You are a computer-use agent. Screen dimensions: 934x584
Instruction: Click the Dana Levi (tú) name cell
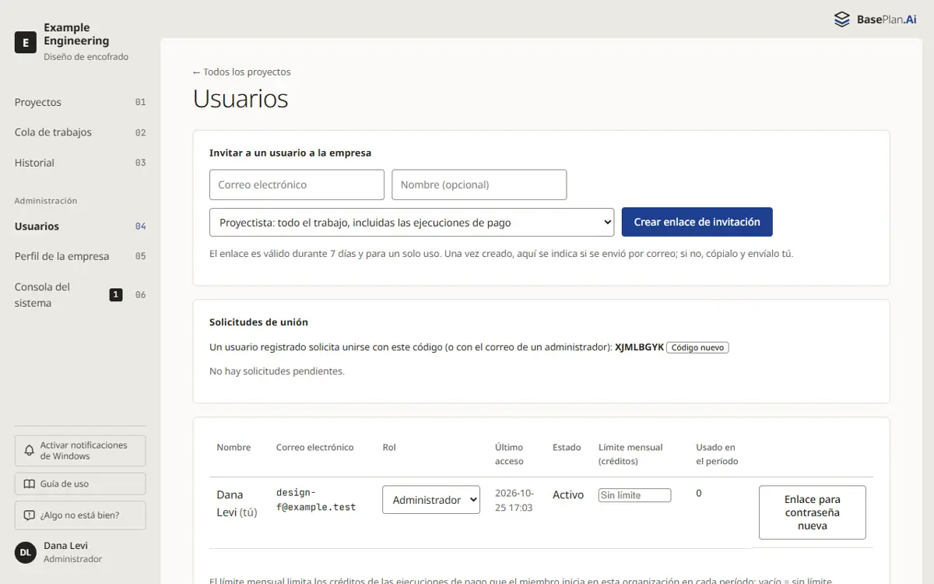pyautogui.click(x=237, y=503)
